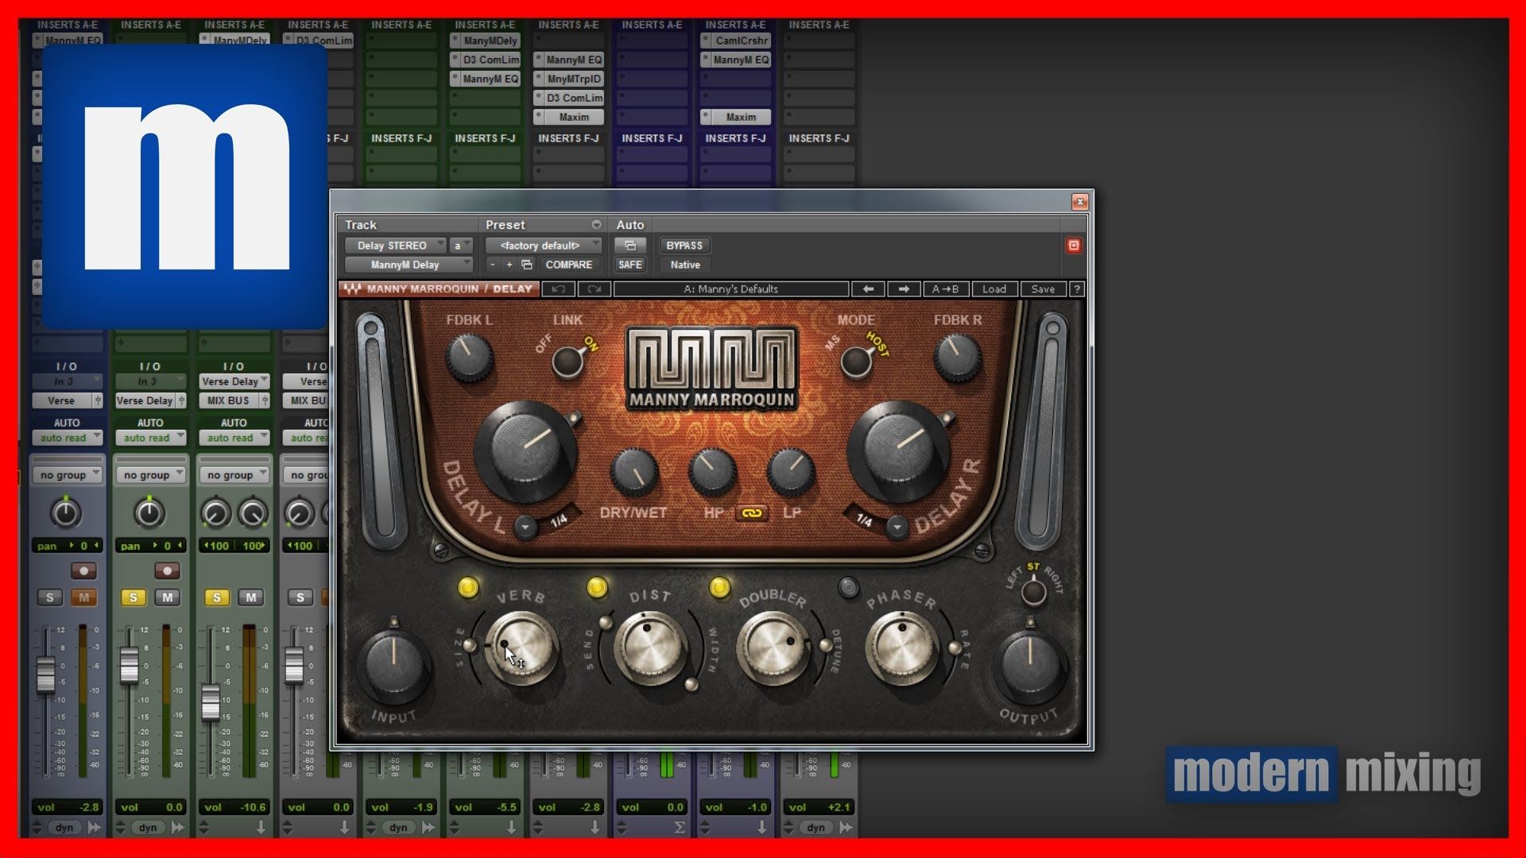Expand the Delay L note value dropdown
1526x858 pixels.
click(525, 526)
